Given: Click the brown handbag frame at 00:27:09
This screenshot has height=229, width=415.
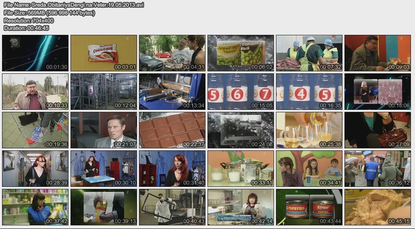Looking at the screenshot, I should [378, 130].
